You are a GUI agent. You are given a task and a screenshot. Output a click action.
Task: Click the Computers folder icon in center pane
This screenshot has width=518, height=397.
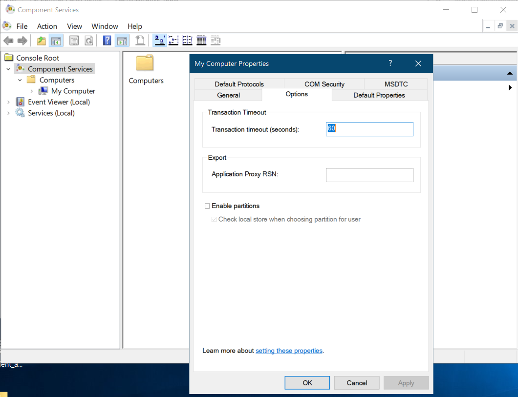point(145,63)
